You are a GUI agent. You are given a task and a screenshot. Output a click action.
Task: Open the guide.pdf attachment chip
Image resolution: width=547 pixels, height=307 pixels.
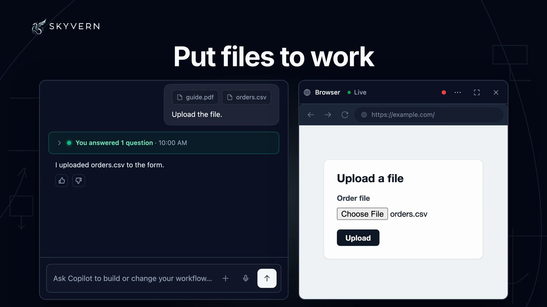click(195, 97)
